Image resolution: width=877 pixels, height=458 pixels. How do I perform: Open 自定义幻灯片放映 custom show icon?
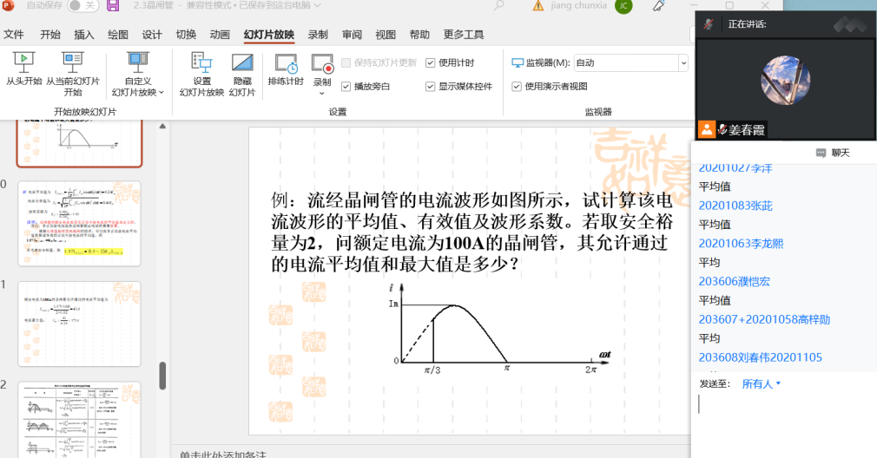[x=137, y=62]
